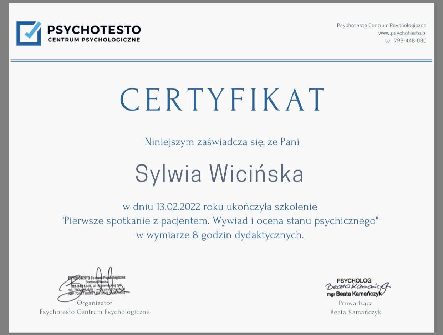Viewport: 443px width, 335px height.
Task: Select the line 'Niniejszym zaświadcza się, że Pani'
Action: (x=221, y=142)
